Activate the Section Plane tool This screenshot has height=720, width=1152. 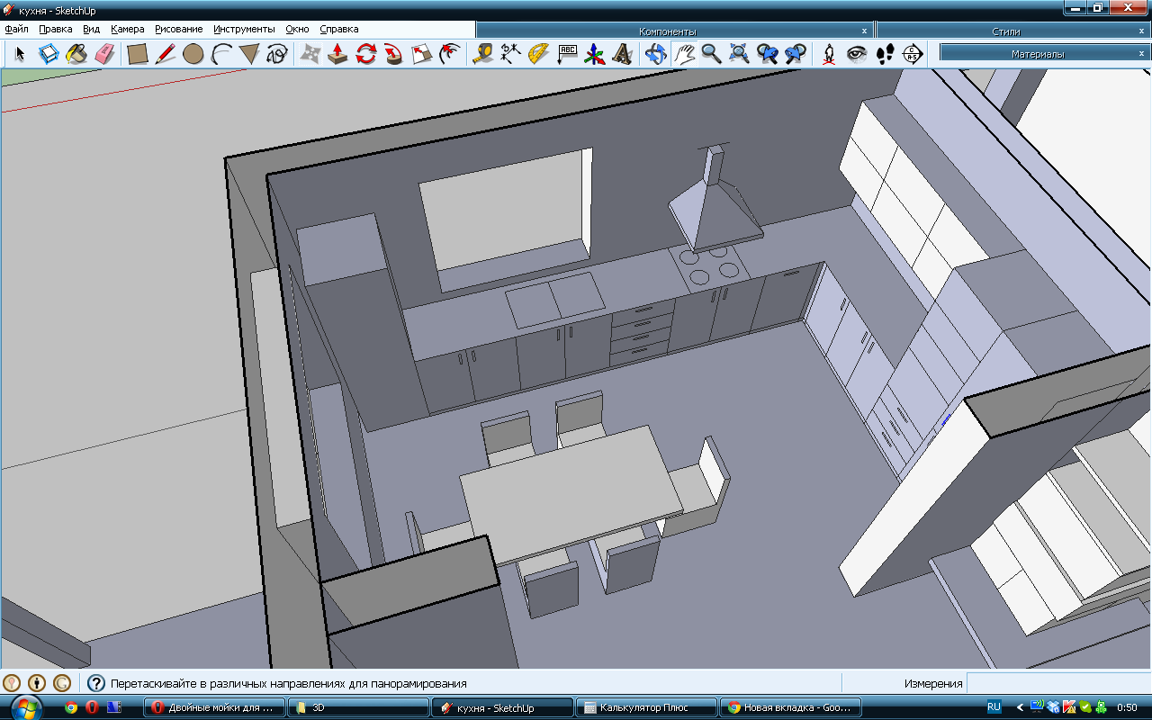(x=913, y=54)
